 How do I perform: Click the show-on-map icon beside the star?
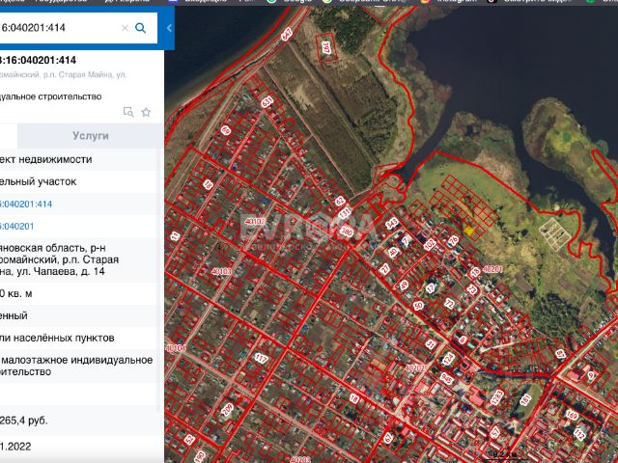128,112
